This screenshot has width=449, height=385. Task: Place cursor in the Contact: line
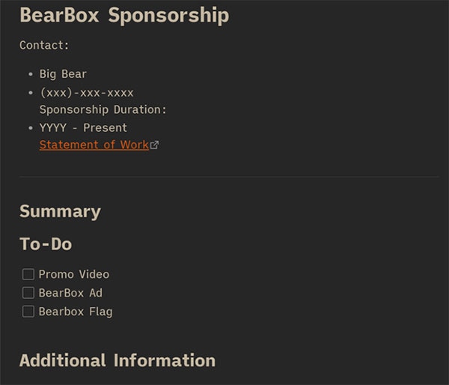44,45
